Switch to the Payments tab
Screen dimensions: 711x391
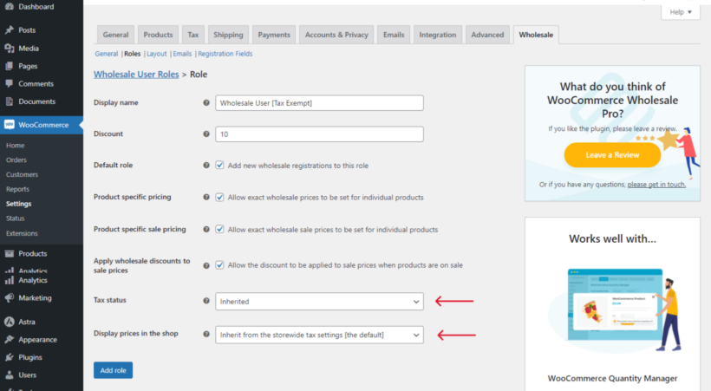coord(274,35)
